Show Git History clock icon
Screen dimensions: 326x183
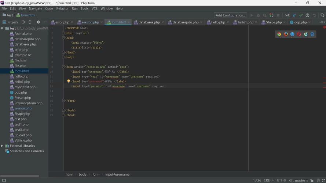click(308, 15)
